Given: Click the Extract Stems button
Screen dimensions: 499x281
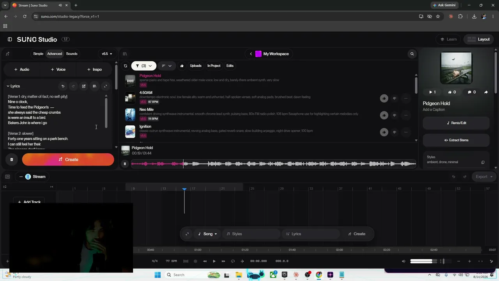Looking at the screenshot, I should pos(456,140).
